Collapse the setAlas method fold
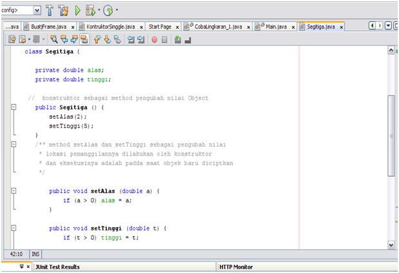This screenshot has width=399, height=273. coord(14,191)
